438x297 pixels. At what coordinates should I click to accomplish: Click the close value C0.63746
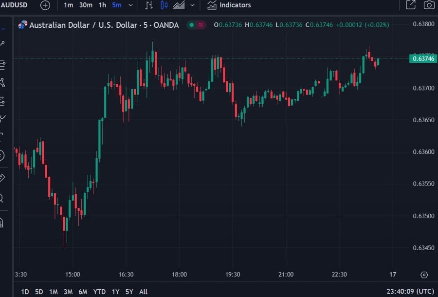coord(319,25)
